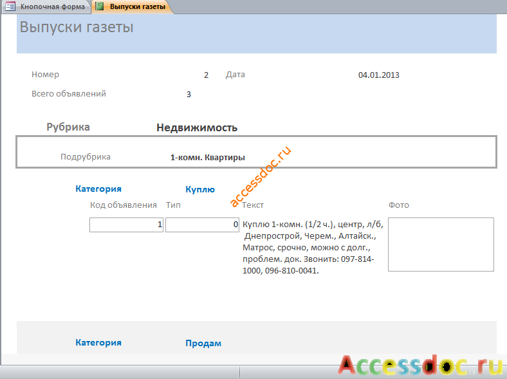The height and width of the screenshot is (379, 507).
Task: Select the date value 04.01.2013
Action: click(x=378, y=75)
